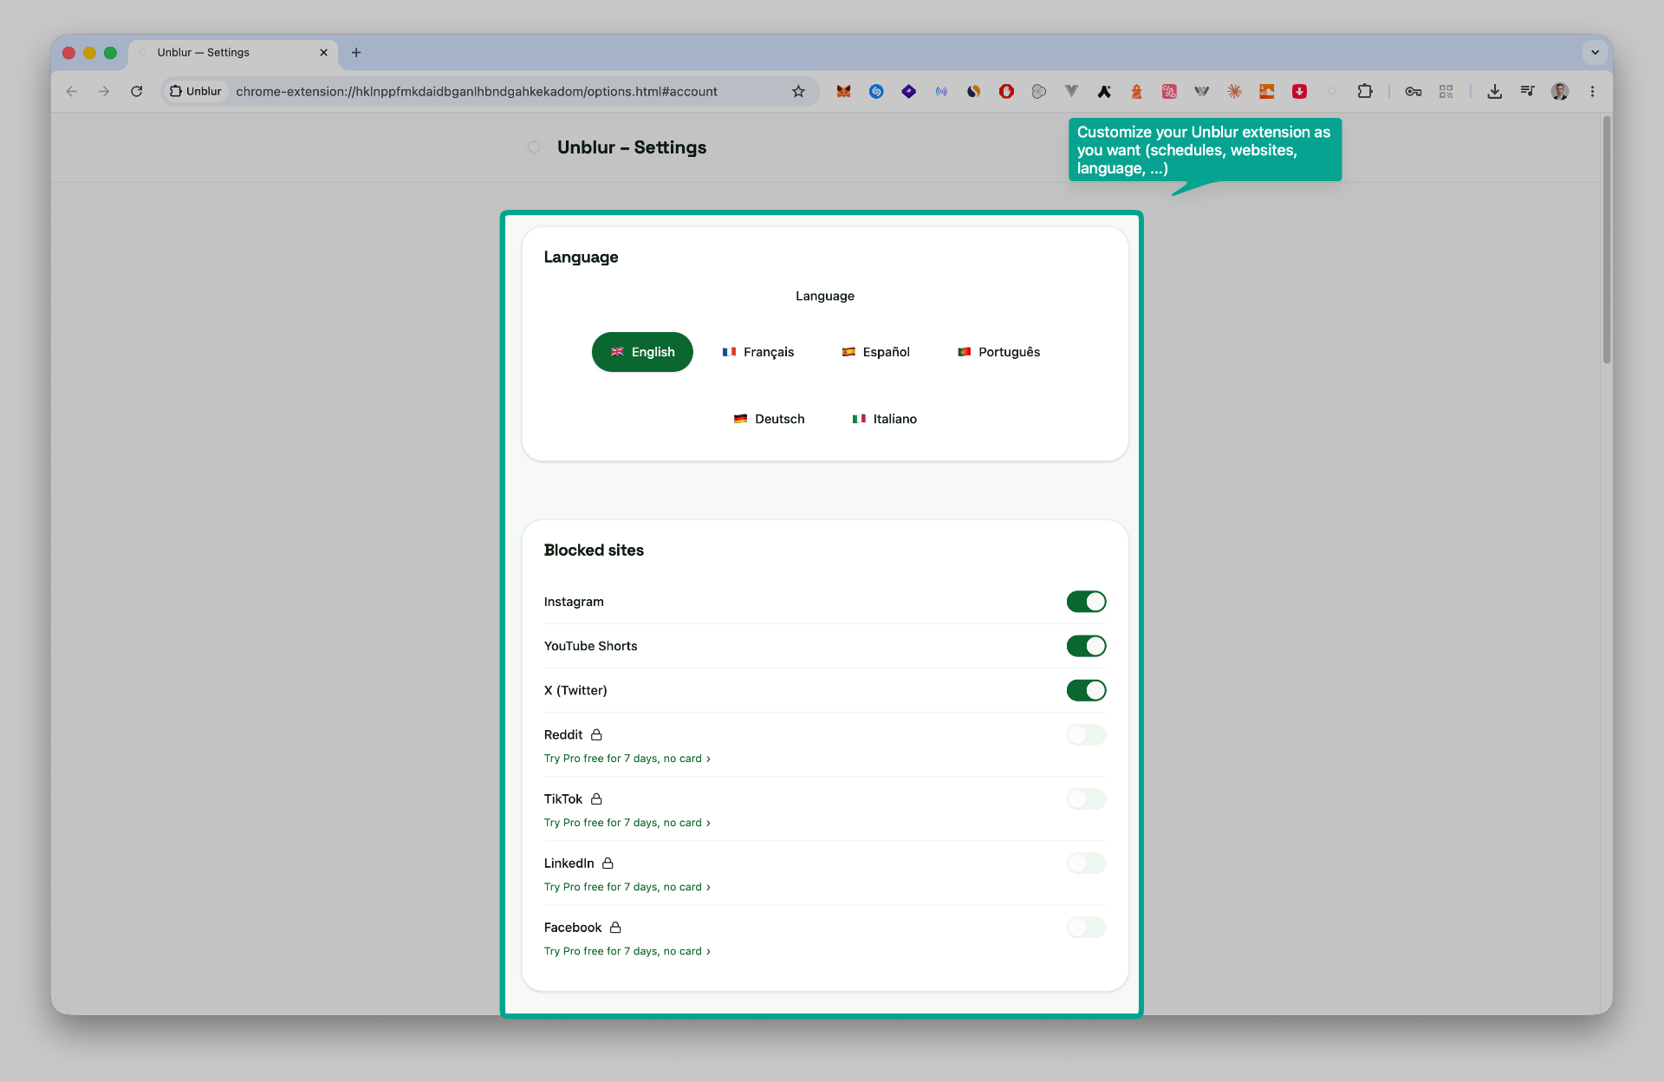Click the X (Twitter) row label
Viewport: 1664px width, 1082px height.
coord(575,690)
